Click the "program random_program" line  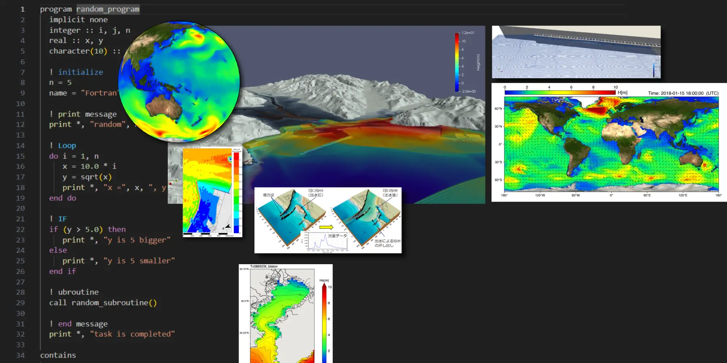pos(90,9)
